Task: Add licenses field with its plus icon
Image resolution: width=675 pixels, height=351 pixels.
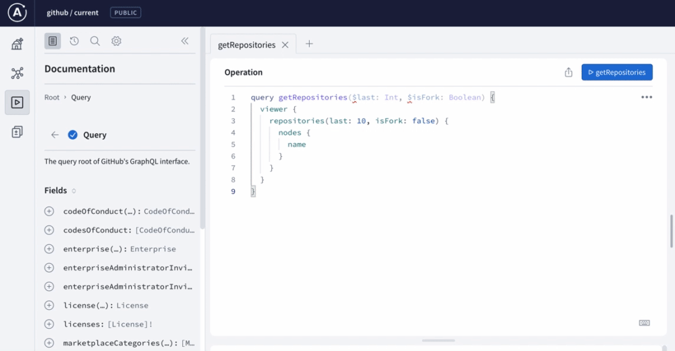Action: click(49, 324)
